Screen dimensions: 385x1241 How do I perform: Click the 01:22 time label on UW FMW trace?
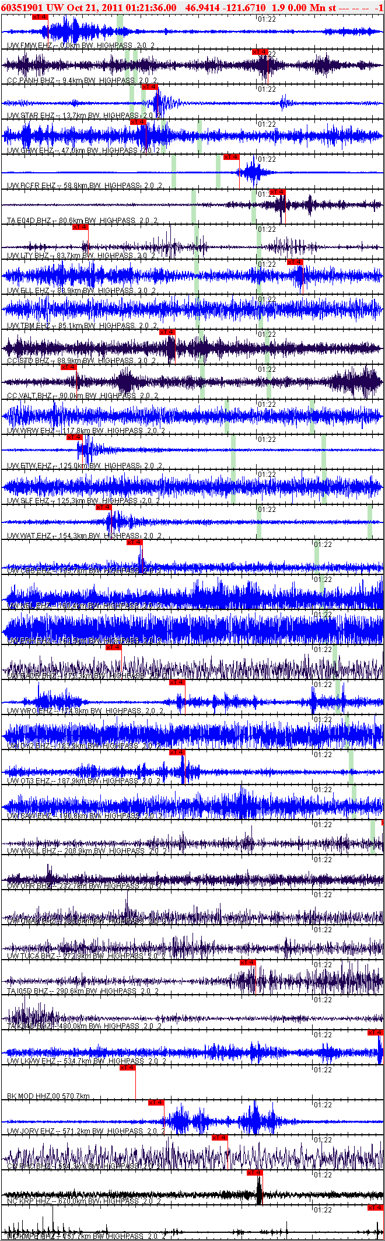tap(267, 19)
